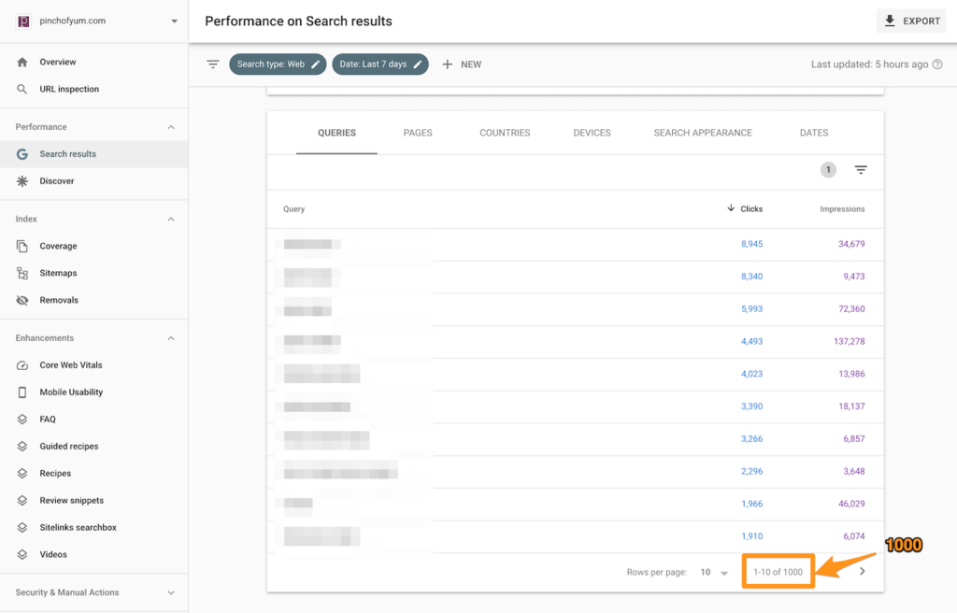
Task: Collapse the Performance section
Action: (x=171, y=127)
